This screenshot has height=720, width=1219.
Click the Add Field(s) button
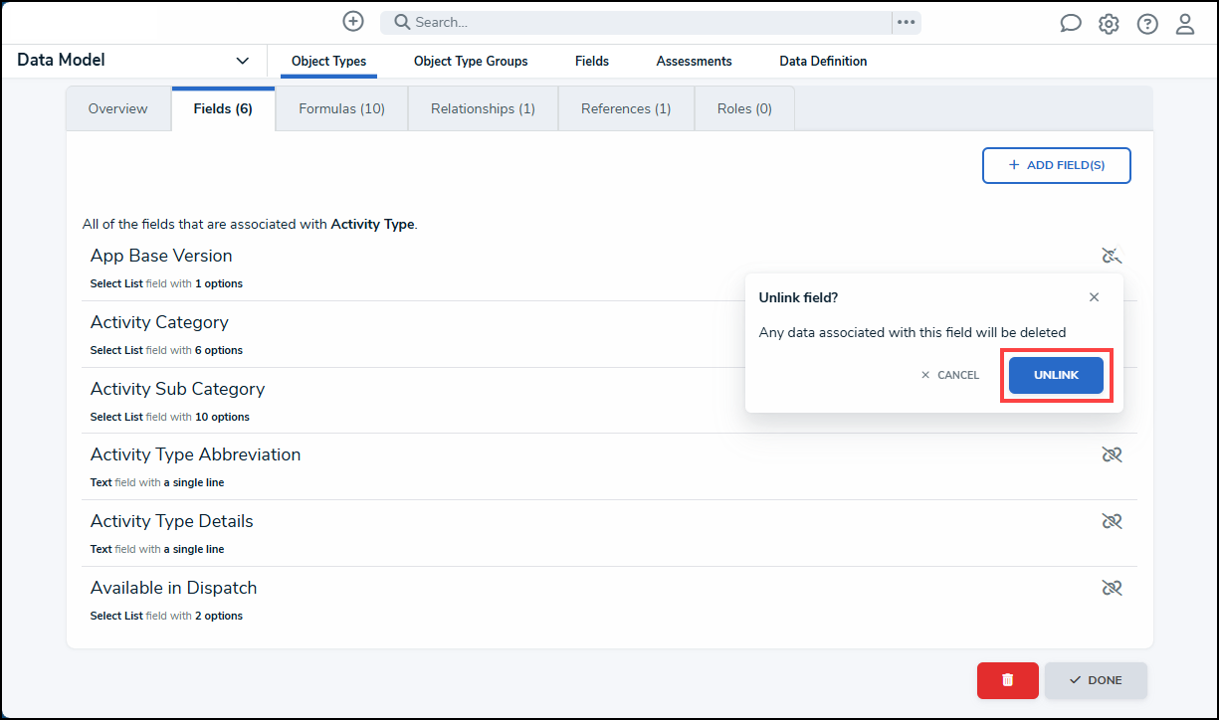click(x=1056, y=165)
